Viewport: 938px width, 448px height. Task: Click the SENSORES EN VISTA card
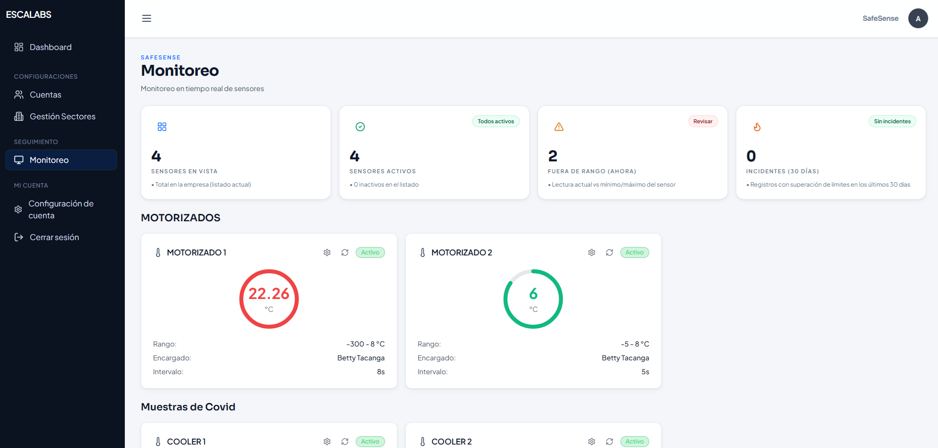point(236,152)
